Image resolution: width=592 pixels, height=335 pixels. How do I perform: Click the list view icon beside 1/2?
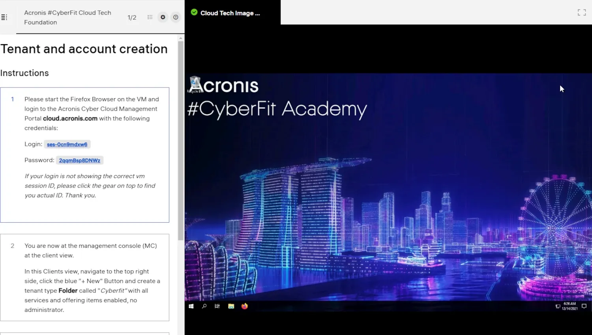coord(150,17)
